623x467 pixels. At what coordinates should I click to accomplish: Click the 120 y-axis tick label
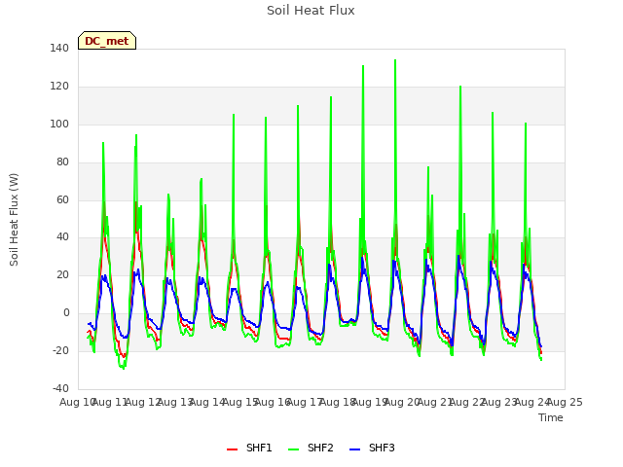tap(59, 87)
